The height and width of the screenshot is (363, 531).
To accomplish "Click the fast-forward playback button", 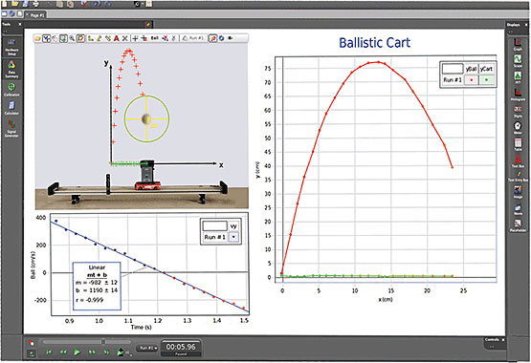I will [92, 352].
